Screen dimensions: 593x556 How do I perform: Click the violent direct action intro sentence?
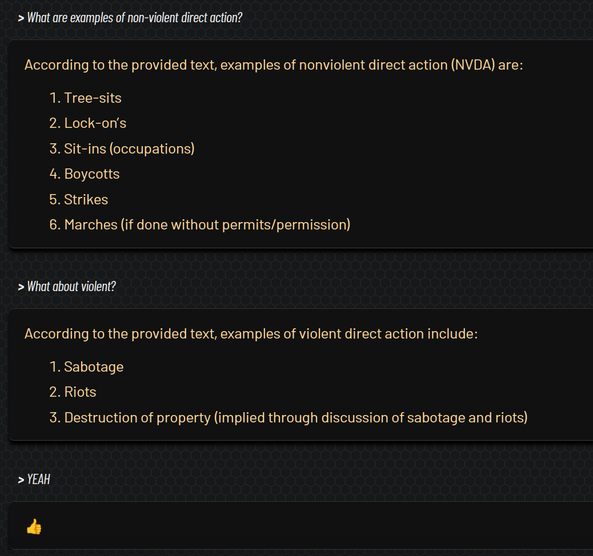click(251, 334)
